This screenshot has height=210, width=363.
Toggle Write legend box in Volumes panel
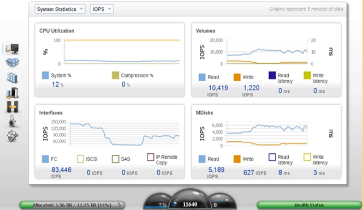tap(237, 77)
